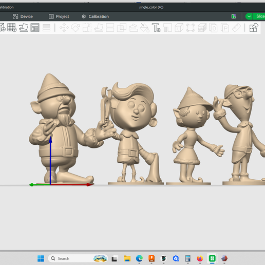Switch to the Device tab

(x=23, y=16)
